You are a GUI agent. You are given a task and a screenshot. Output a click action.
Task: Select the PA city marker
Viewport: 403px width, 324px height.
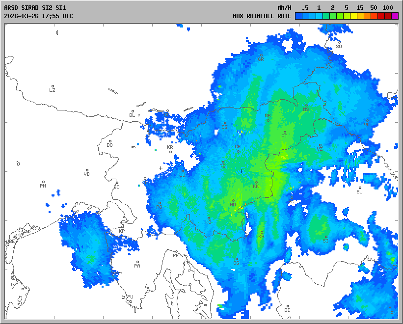coord(137,262)
